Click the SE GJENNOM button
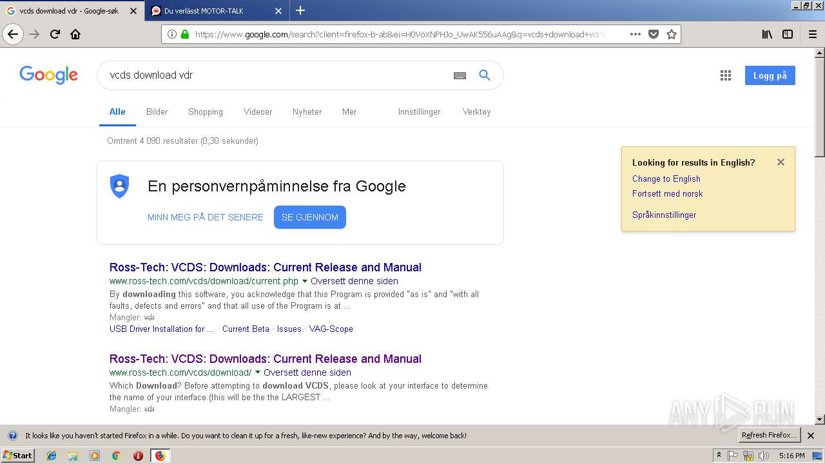 pyautogui.click(x=310, y=217)
